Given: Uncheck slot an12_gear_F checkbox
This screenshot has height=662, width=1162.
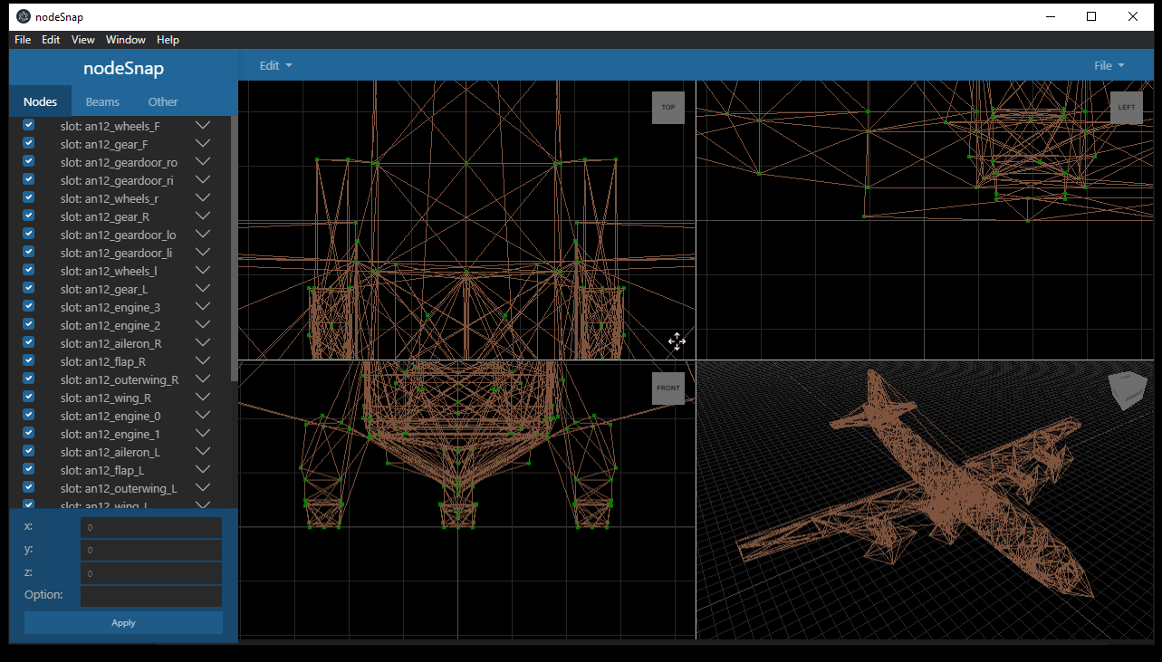Looking at the screenshot, I should pos(28,143).
